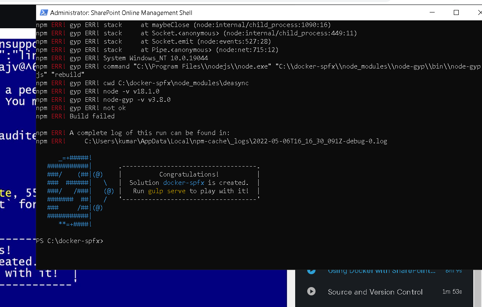Click the Congratulations! message box
Image resolution: width=482 pixels, height=307 pixels.
tap(189, 183)
